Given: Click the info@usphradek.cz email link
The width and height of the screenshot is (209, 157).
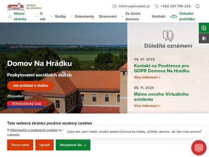Looking at the screenshot, I should pyautogui.click(x=134, y=6).
